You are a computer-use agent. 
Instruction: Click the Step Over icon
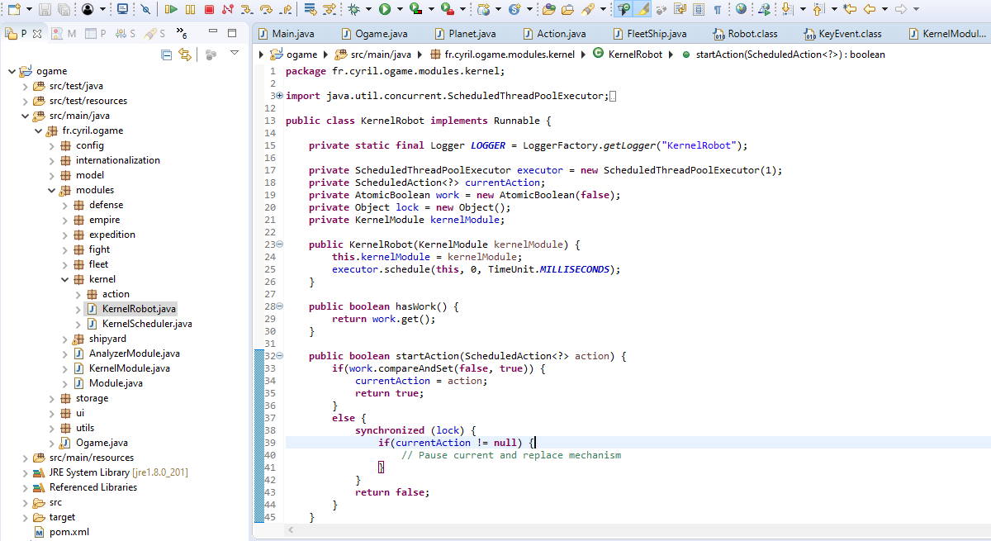pos(266,9)
